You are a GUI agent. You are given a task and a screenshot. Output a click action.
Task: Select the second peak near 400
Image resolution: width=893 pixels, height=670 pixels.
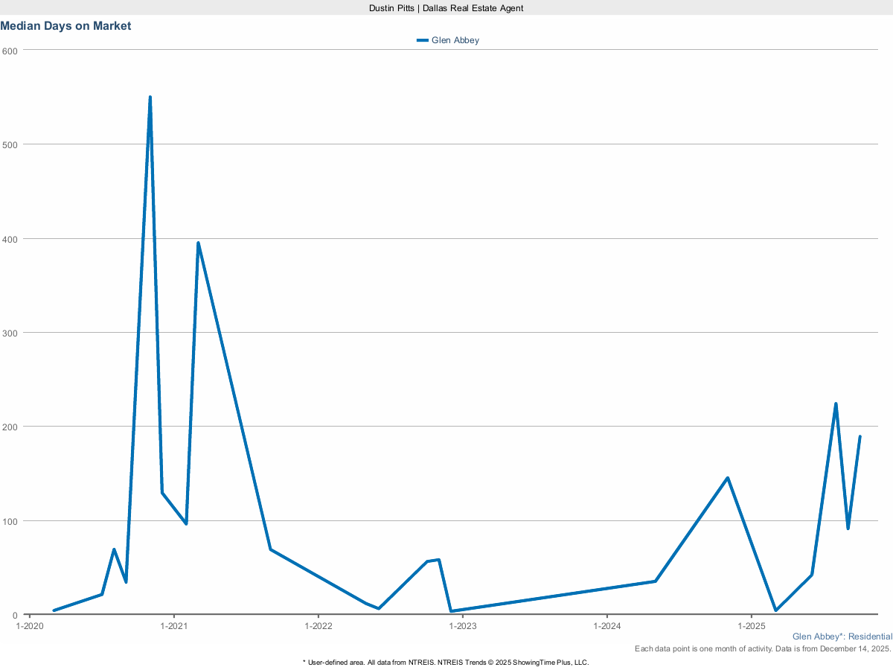[198, 242]
